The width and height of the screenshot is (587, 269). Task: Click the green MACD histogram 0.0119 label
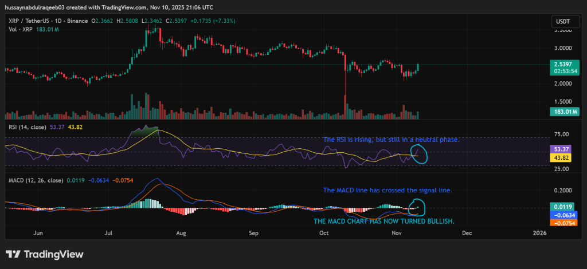coord(562,206)
